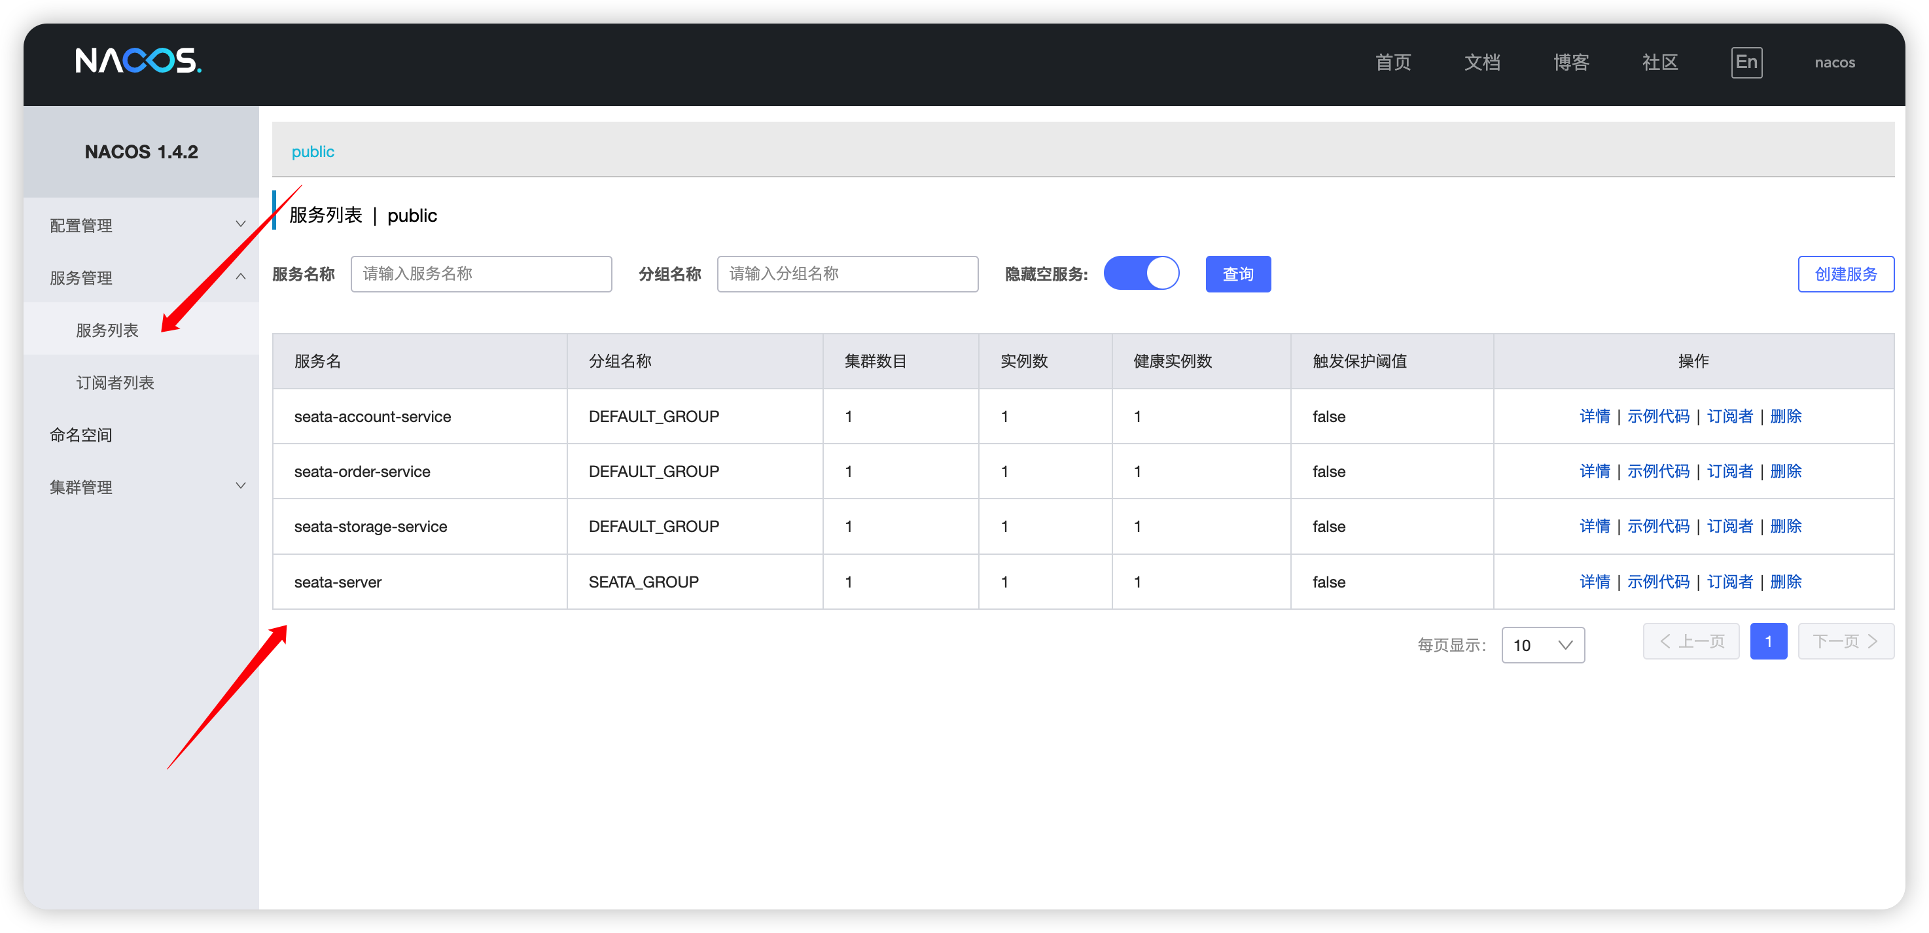Open 示例代码 for seata-storage-service
The image size is (1929, 933).
click(x=1658, y=527)
